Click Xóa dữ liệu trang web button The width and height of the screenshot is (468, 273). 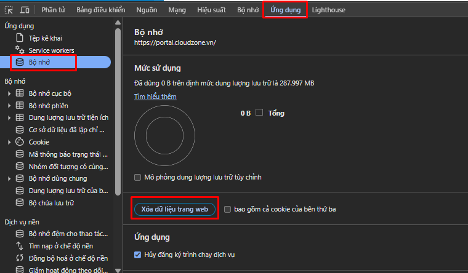pyautogui.click(x=175, y=209)
